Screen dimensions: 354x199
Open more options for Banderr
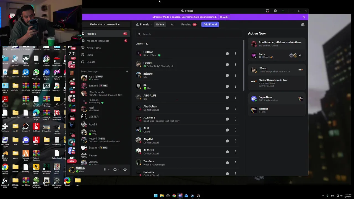(x=236, y=163)
